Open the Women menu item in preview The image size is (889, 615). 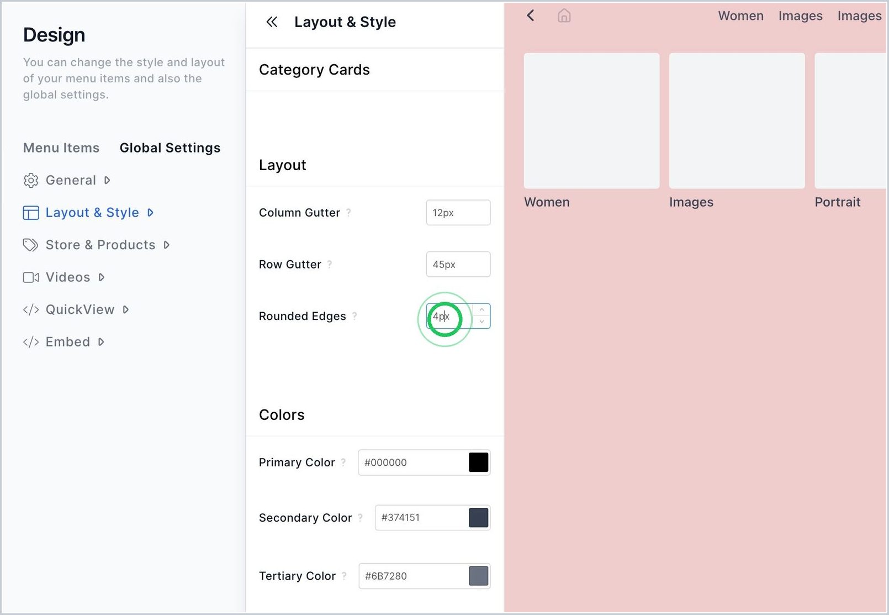tap(740, 16)
